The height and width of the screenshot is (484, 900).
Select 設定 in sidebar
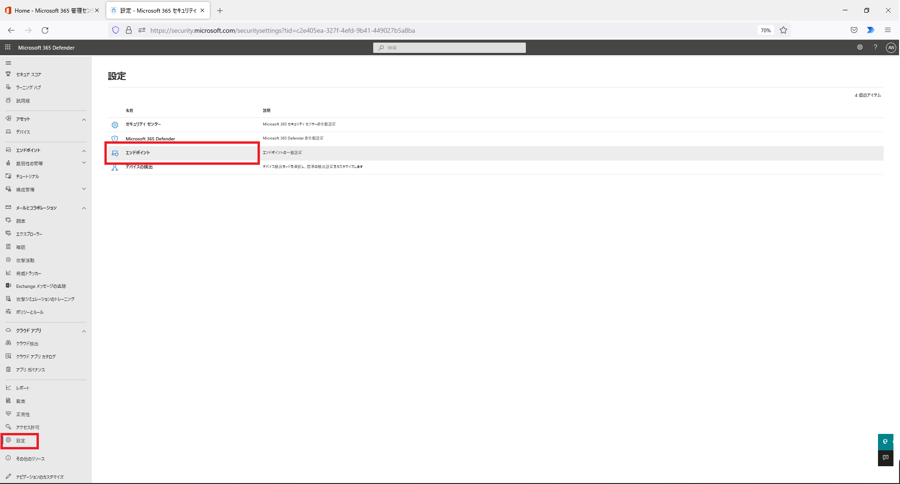(x=21, y=440)
